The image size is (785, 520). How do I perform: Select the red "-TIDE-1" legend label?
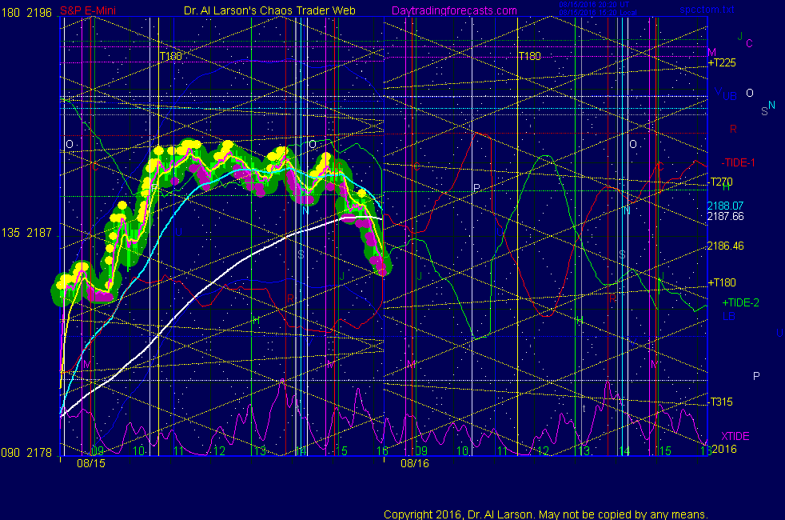738,163
